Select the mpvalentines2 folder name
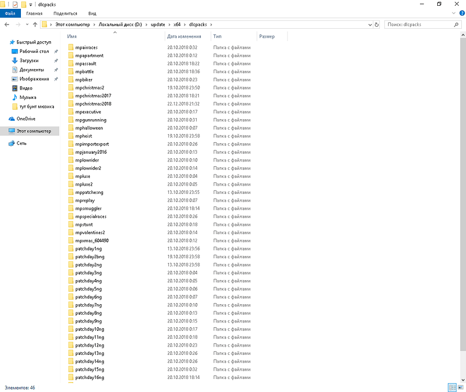The height and width of the screenshot is (392, 466). (90, 233)
